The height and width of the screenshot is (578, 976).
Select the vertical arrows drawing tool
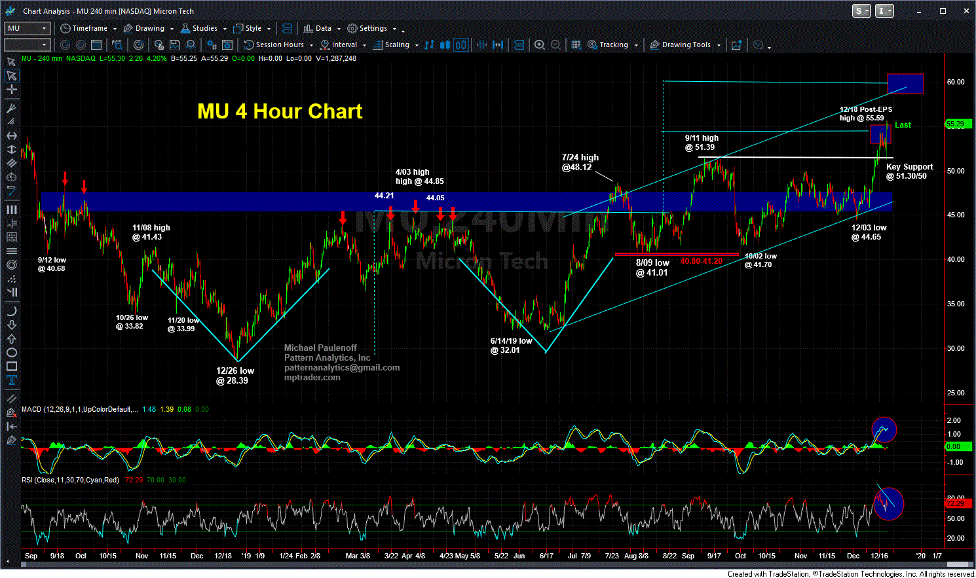point(11,149)
